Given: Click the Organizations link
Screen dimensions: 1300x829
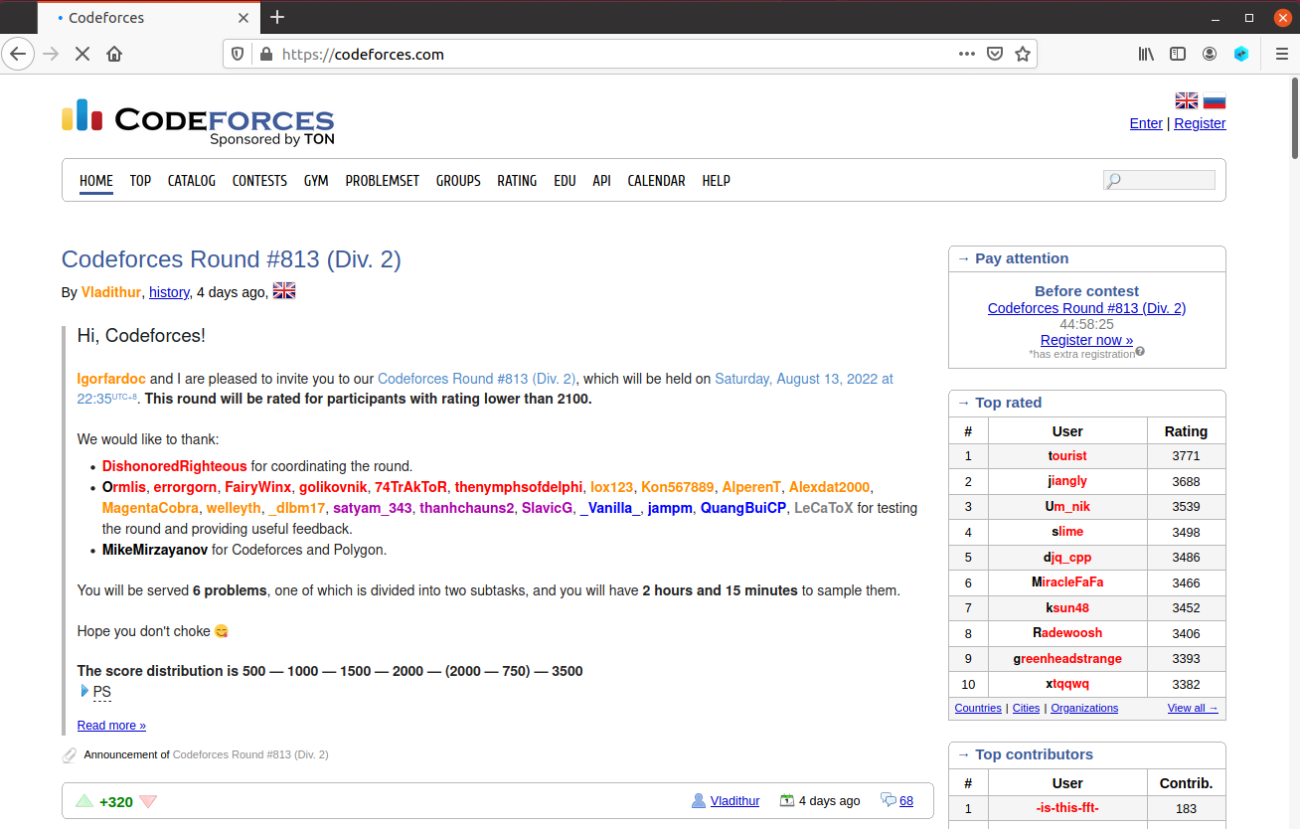Looking at the screenshot, I should (1084, 708).
